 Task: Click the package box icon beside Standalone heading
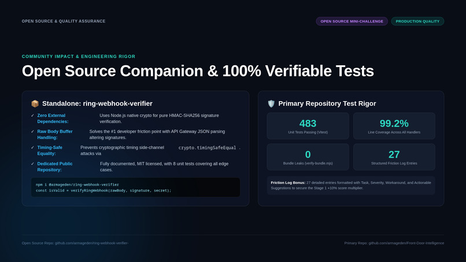point(35,104)
